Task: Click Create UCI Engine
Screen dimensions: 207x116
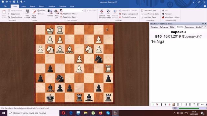Action: (127, 17)
